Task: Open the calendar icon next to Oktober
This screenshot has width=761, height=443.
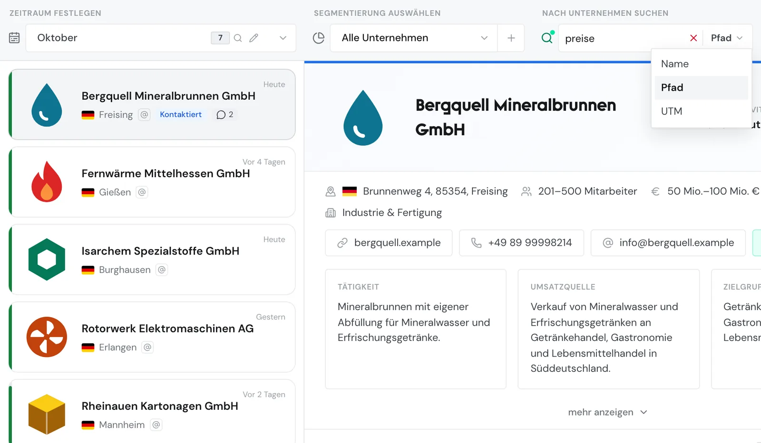Action: (x=14, y=38)
